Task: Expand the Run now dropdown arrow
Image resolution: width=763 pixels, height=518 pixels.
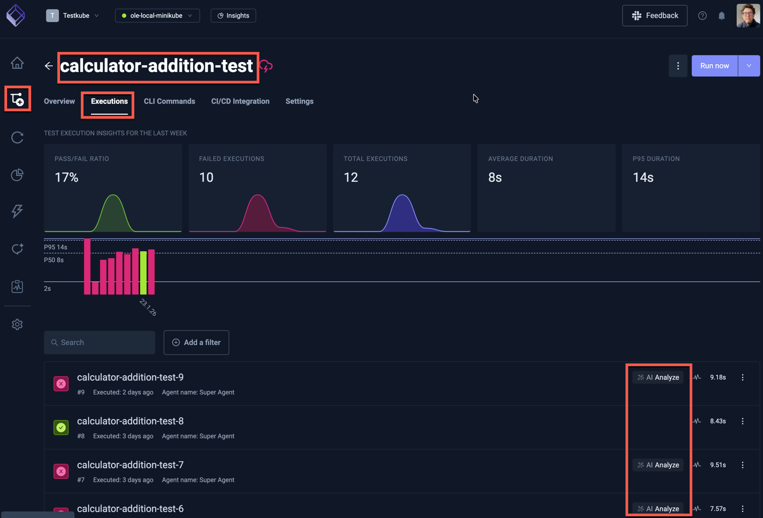Action: pyautogui.click(x=749, y=66)
